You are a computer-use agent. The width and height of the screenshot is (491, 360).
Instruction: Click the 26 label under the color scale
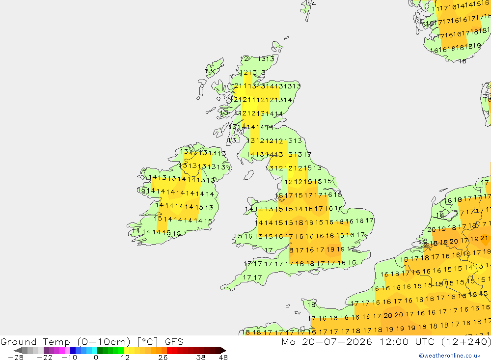click(163, 357)
